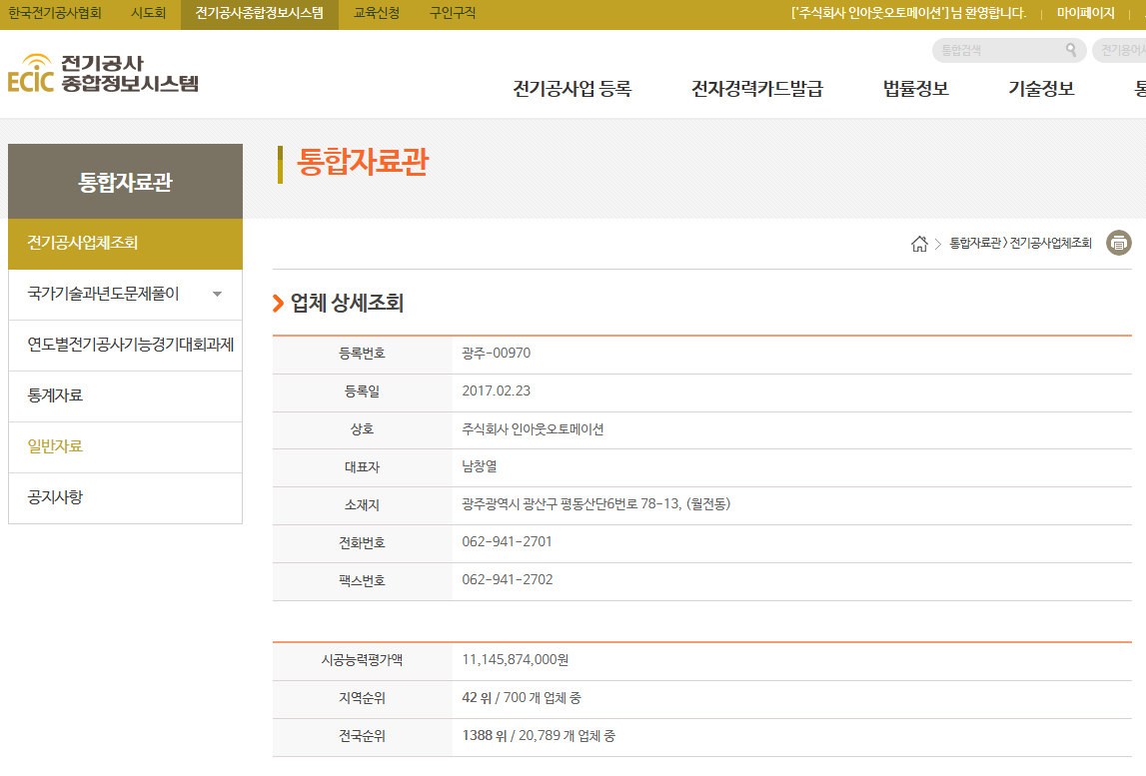This screenshot has height=776, width=1146.
Task: Open 전자경력카드발급 menu
Action: pyautogui.click(x=757, y=89)
